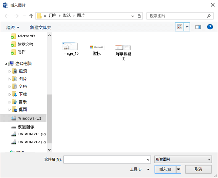Click the 文件名 input field

pos(107,159)
